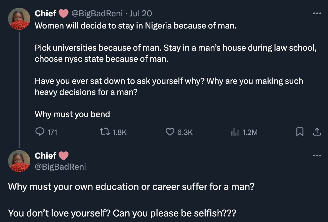
Task: Open the more options menu on the Jul 20 tweet
Action: (x=317, y=13)
